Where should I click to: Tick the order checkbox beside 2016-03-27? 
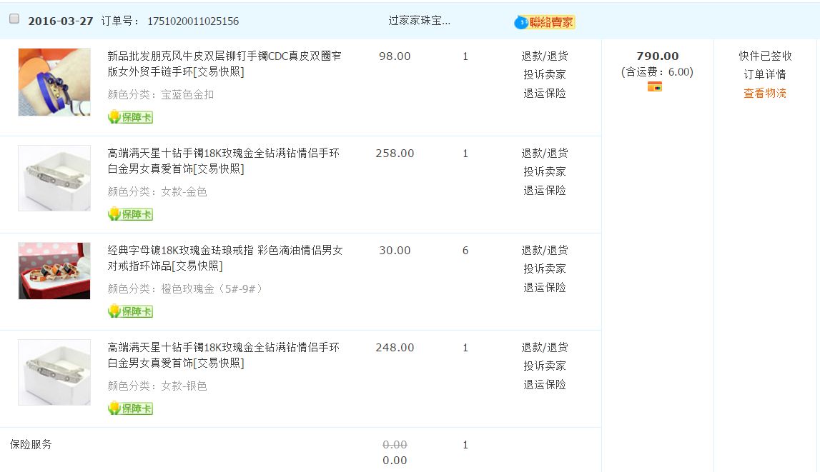click(x=14, y=19)
